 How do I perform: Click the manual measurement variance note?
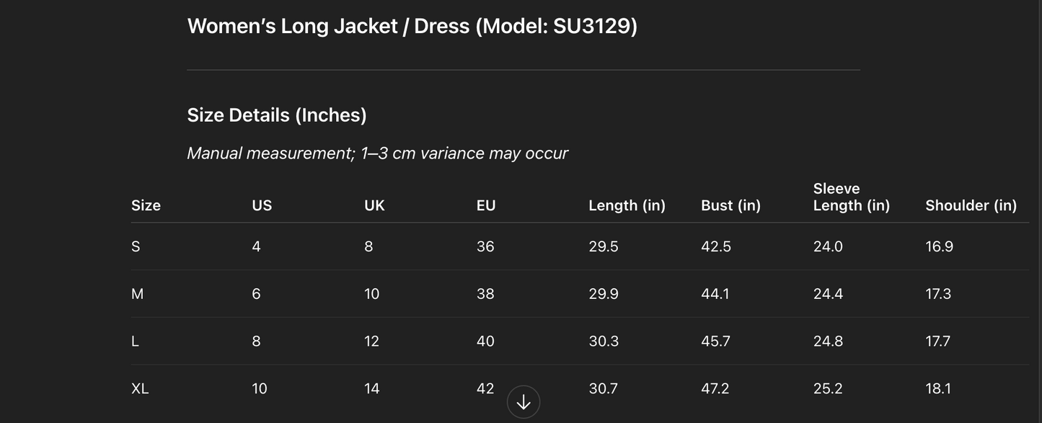coord(378,151)
